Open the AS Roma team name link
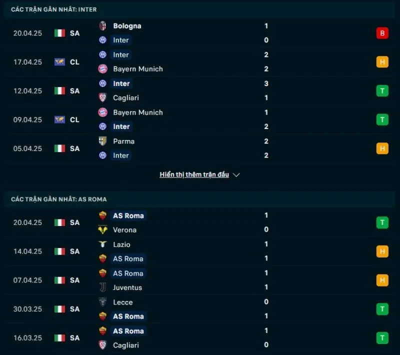This screenshot has height=355, width=400. [128, 215]
